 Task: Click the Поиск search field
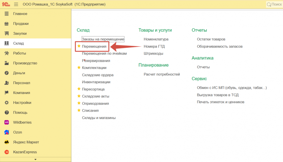[x=274, y=4]
